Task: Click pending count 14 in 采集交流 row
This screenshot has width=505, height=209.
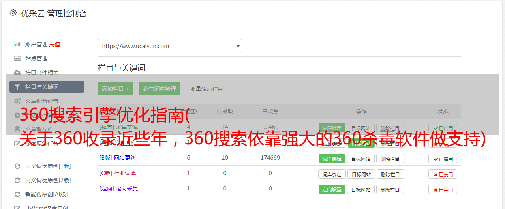Action: (225, 127)
